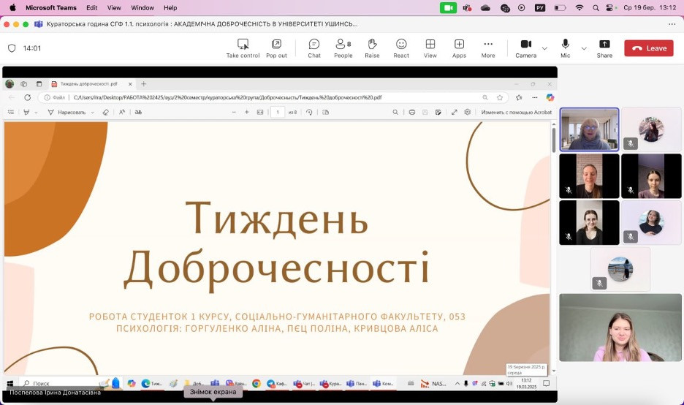Toggle the Mic mute button
Image resolution: width=684 pixels, height=405 pixels.
click(x=565, y=48)
